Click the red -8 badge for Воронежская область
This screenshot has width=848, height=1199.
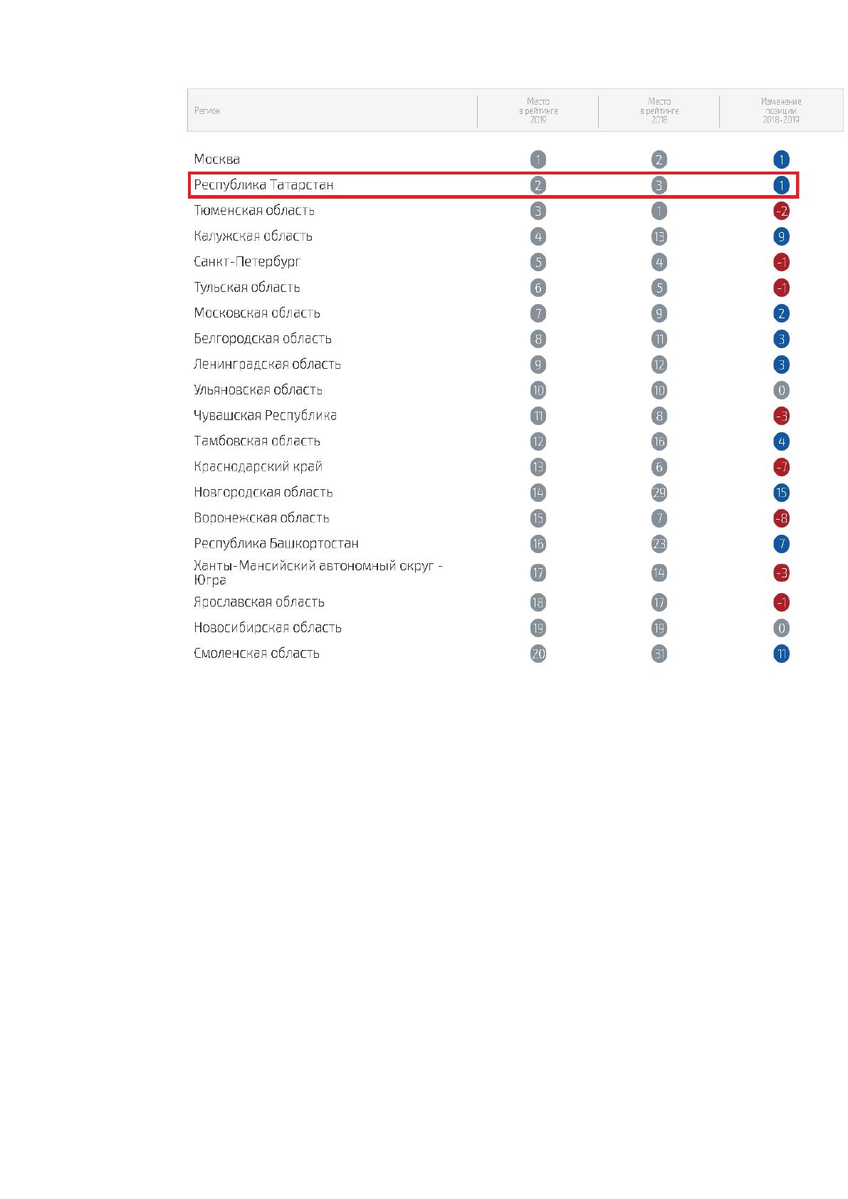781,518
